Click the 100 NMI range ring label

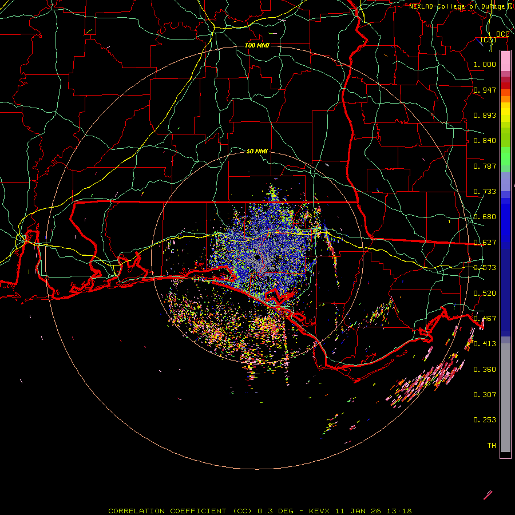[x=257, y=45]
